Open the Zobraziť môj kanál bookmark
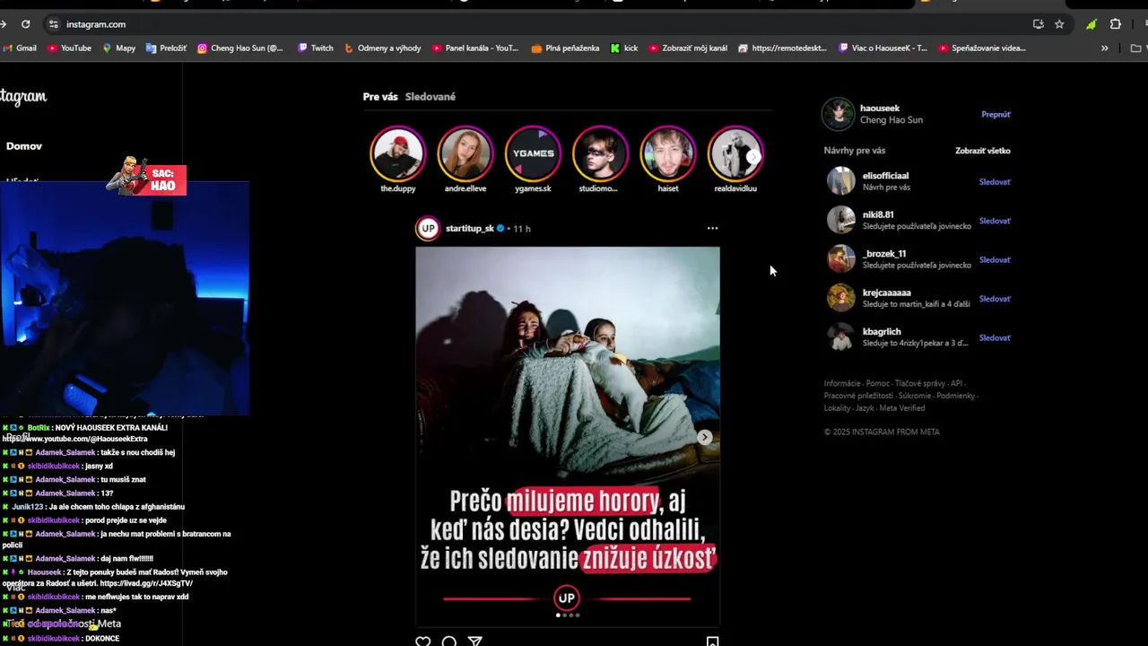The image size is (1148, 646). tap(688, 48)
